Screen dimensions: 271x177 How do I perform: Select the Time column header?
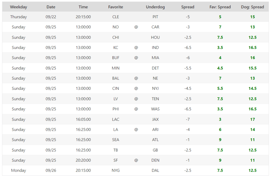pyautogui.click(x=83, y=7)
